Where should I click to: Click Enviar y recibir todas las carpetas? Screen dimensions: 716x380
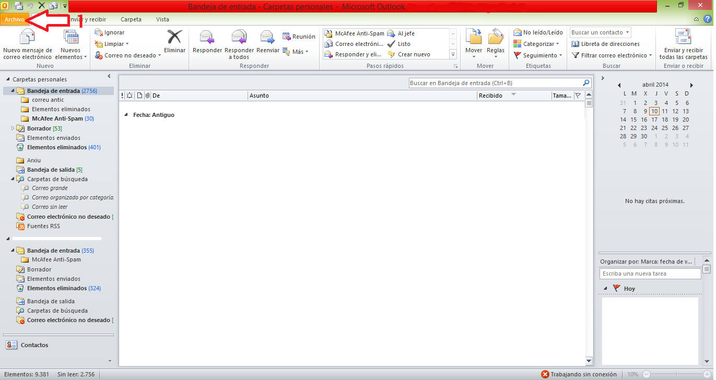point(683,45)
